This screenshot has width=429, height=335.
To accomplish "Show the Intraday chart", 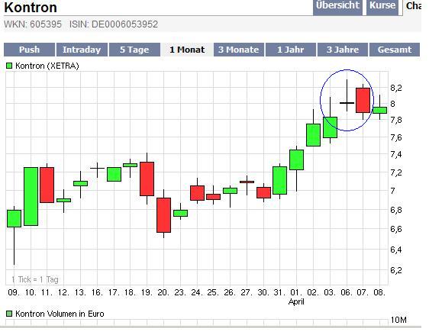I will click(82, 50).
